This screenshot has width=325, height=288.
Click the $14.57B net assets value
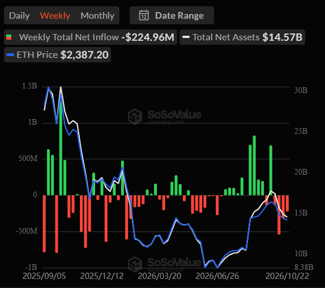(x=283, y=37)
